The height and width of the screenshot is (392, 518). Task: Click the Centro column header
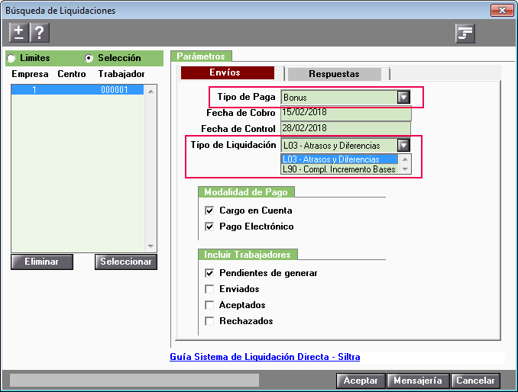(72, 74)
